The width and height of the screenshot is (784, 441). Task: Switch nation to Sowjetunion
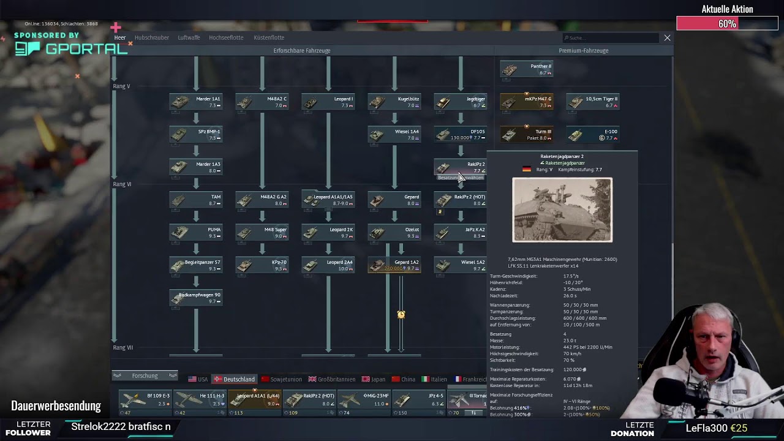[x=282, y=379]
